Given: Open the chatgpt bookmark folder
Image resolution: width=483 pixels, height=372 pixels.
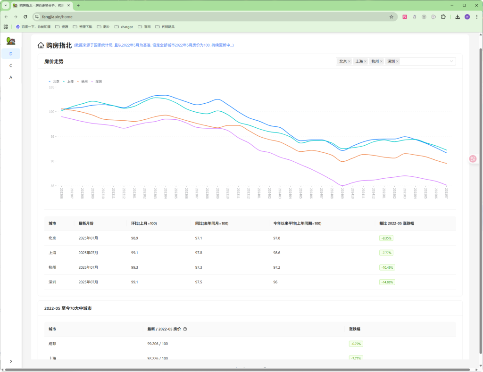Looking at the screenshot, I should click(124, 27).
